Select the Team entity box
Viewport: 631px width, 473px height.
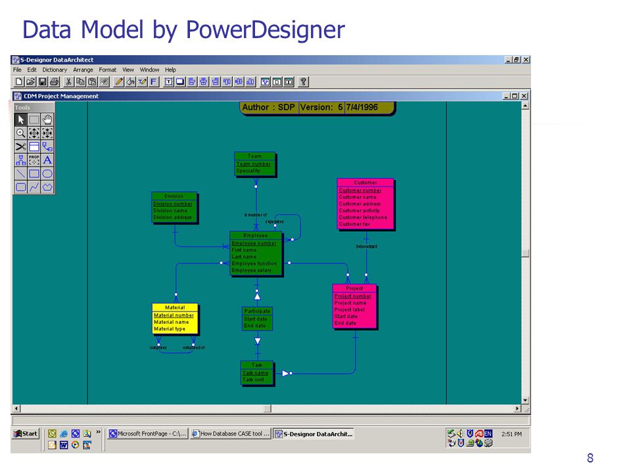click(x=255, y=164)
